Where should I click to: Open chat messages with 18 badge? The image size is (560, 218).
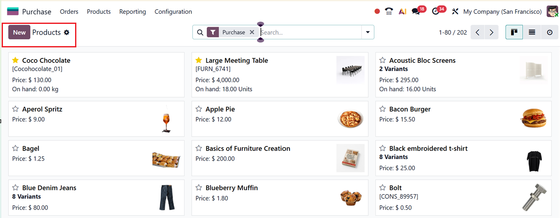[416, 12]
